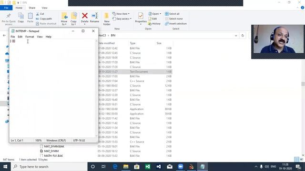The width and height of the screenshot is (305, 171).
Task: Open Microsoft Store from the taskbar
Action: pos(137,167)
